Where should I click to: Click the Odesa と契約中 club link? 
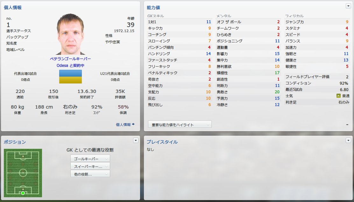pyautogui.click(x=70, y=66)
